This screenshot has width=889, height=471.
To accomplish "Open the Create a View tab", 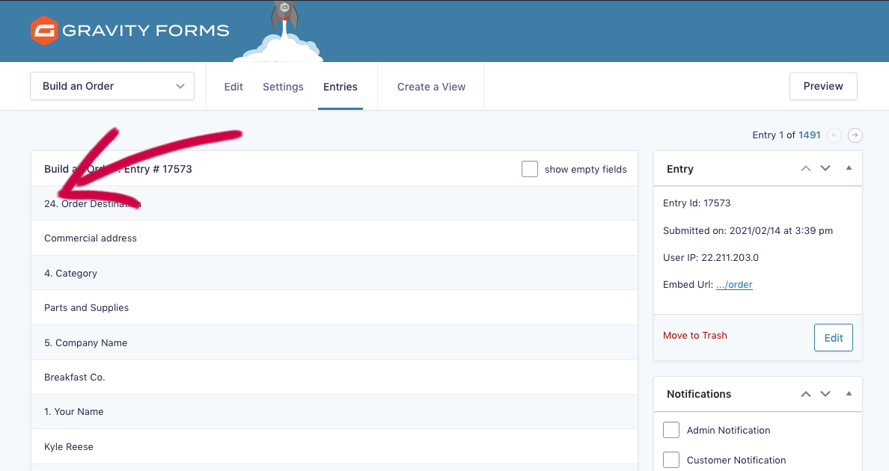I will click(432, 87).
